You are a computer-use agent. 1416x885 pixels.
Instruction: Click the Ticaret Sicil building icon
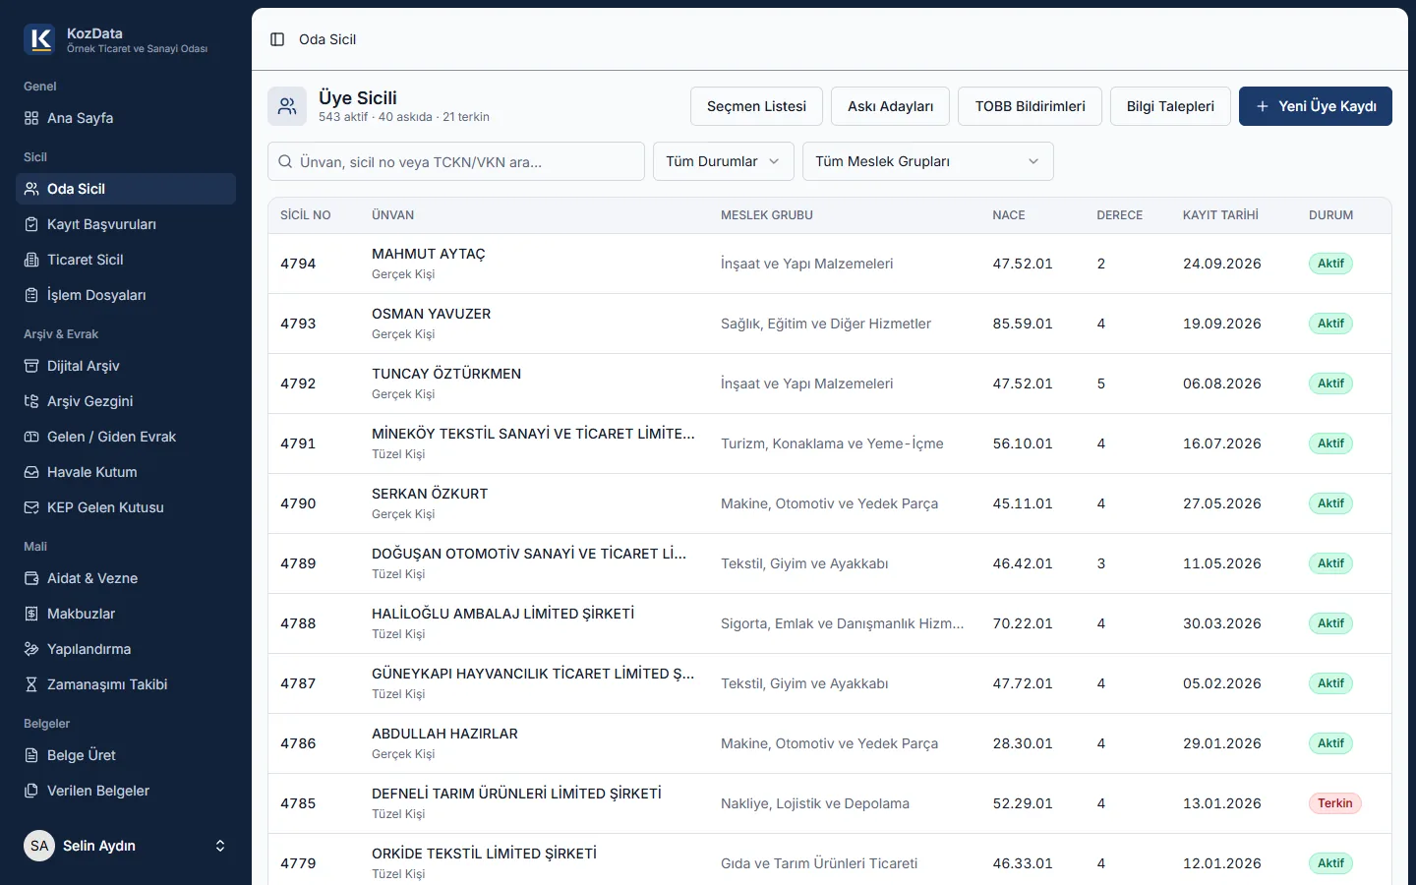[31, 260]
